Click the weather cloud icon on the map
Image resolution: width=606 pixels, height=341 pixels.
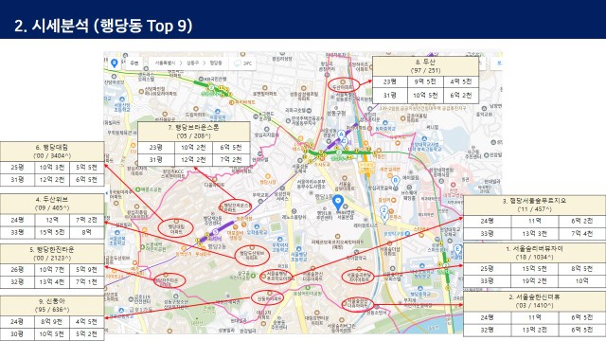tap(238, 63)
